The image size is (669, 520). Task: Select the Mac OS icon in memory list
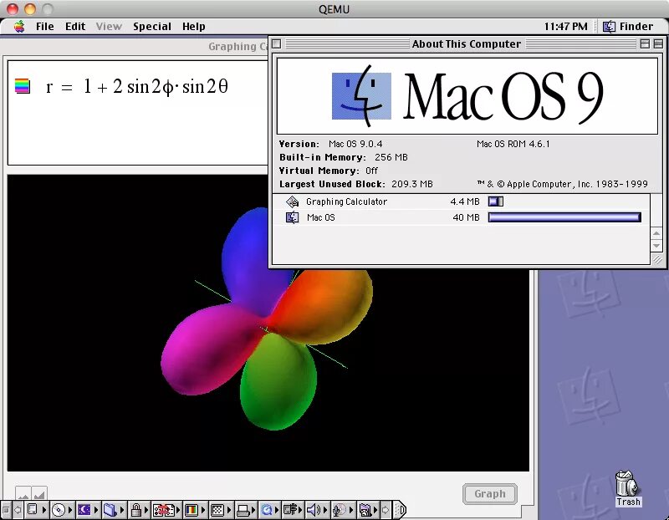[292, 217]
